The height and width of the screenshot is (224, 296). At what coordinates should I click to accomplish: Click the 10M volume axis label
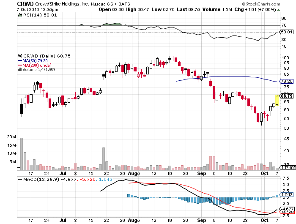[x=11, y=153]
